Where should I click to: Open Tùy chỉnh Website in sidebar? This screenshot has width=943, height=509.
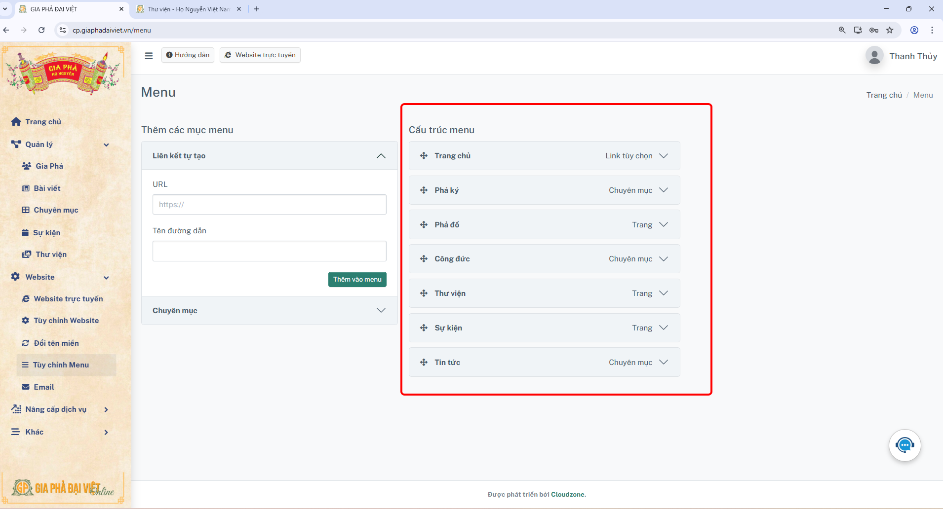point(66,321)
